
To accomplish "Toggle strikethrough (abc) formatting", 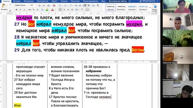I will pos(30,10).
